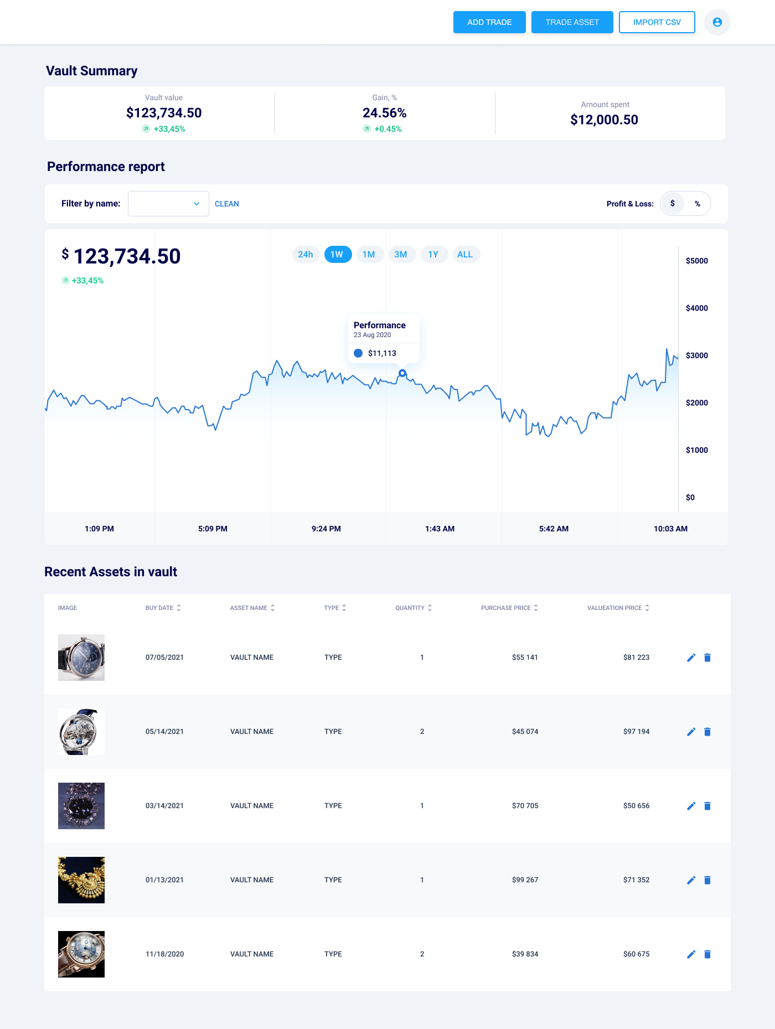Click the TRADE ASSET button
Screen dimensions: 775x1029
coord(572,22)
